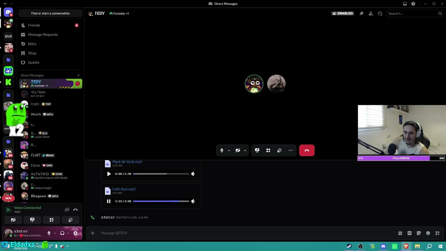Share your screen from call controls

click(x=257, y=150)
